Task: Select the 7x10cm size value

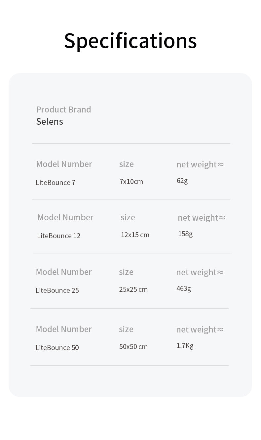Action: point(131,182)
